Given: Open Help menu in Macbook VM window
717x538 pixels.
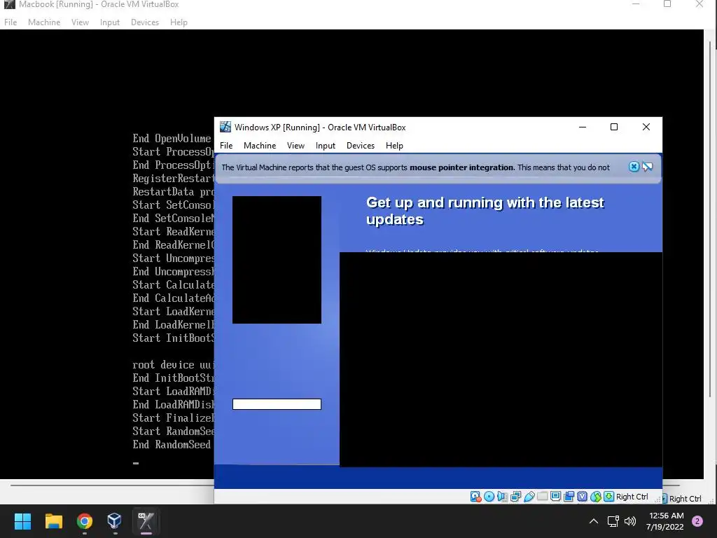Looking at the screenshot, I should pyautogui.click(x=179, y=22).
